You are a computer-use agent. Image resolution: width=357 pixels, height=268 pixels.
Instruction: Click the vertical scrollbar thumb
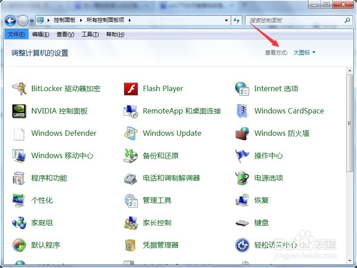click(x=349, y=123)
